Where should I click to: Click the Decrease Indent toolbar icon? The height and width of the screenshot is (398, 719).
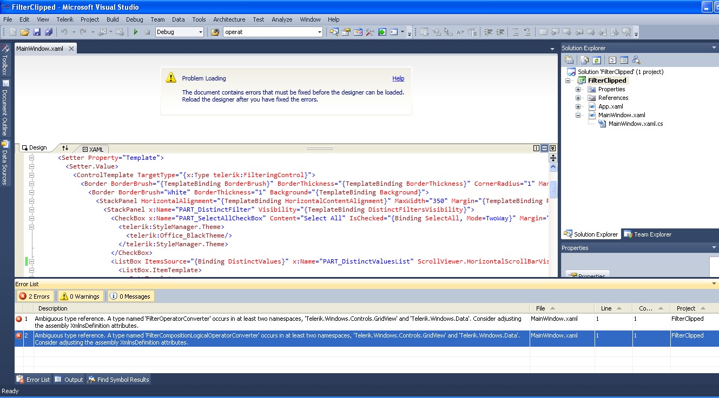[489, 32]
